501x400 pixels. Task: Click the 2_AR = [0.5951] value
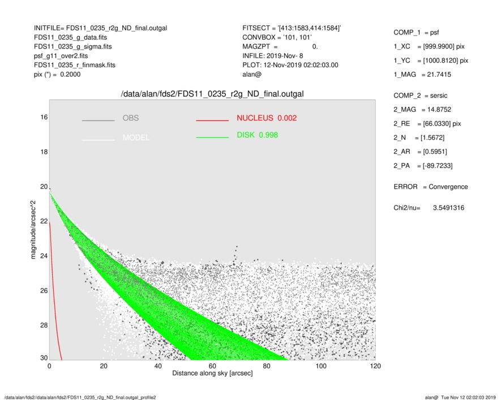click(x=420, y=152)
